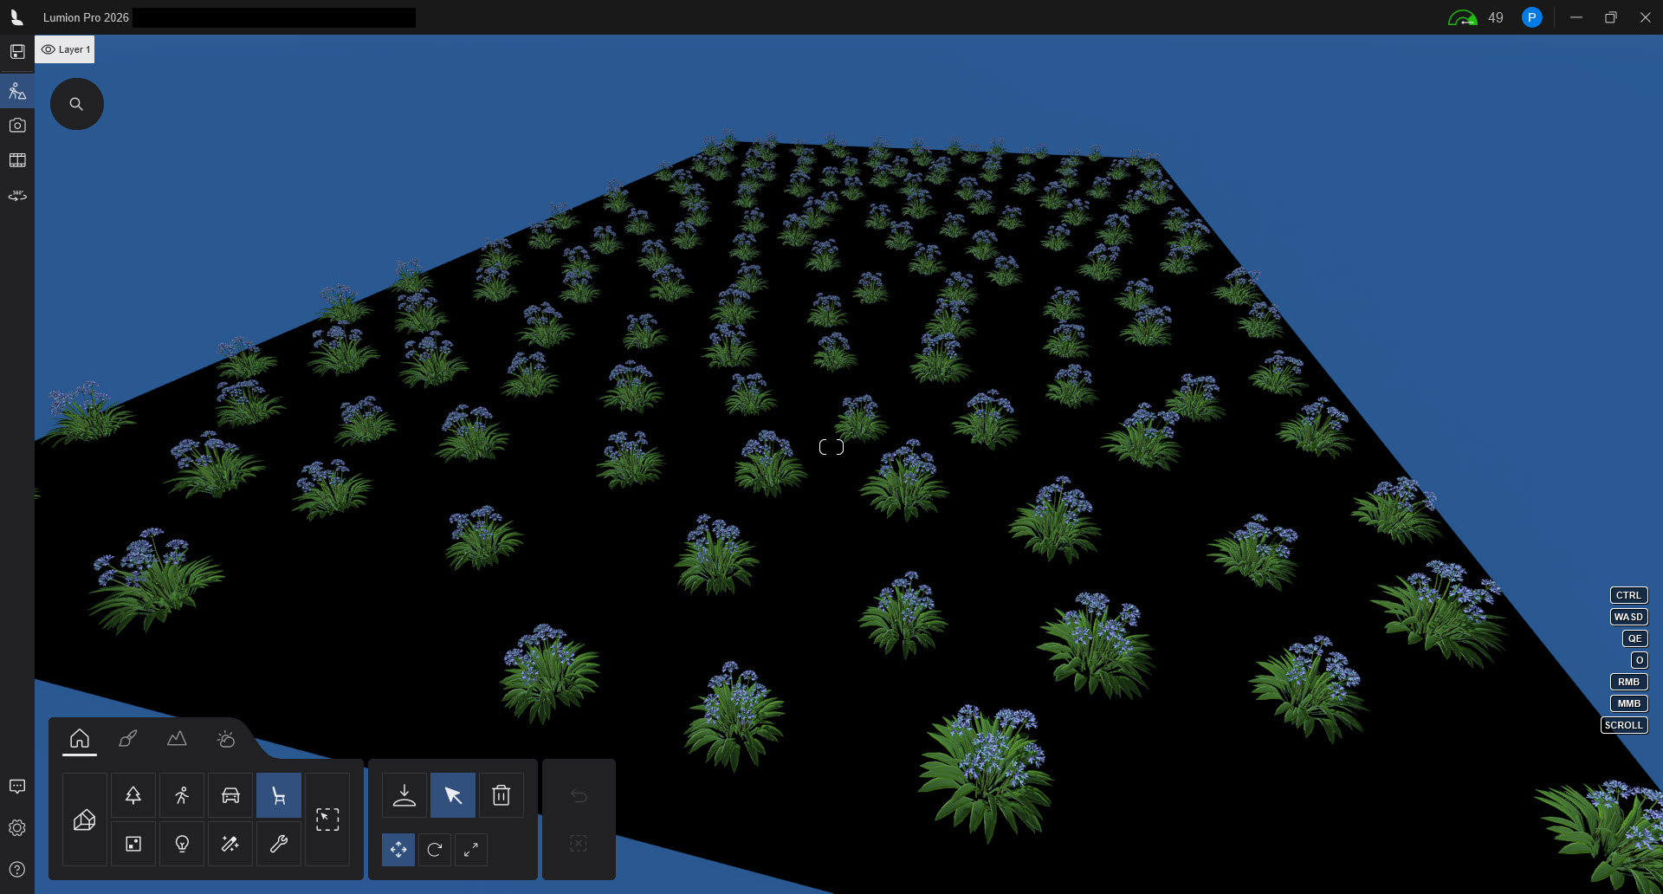The width and height of the screenshot is (1663, 894).
Task: Toggle Layer 1 visibility eye
Action: tap(49, 49)
